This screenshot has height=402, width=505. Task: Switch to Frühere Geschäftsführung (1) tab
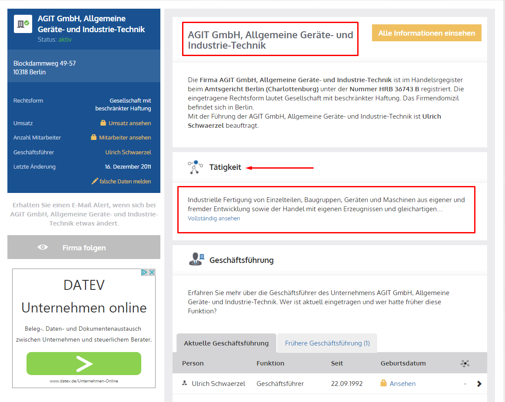tap(327, 343)
